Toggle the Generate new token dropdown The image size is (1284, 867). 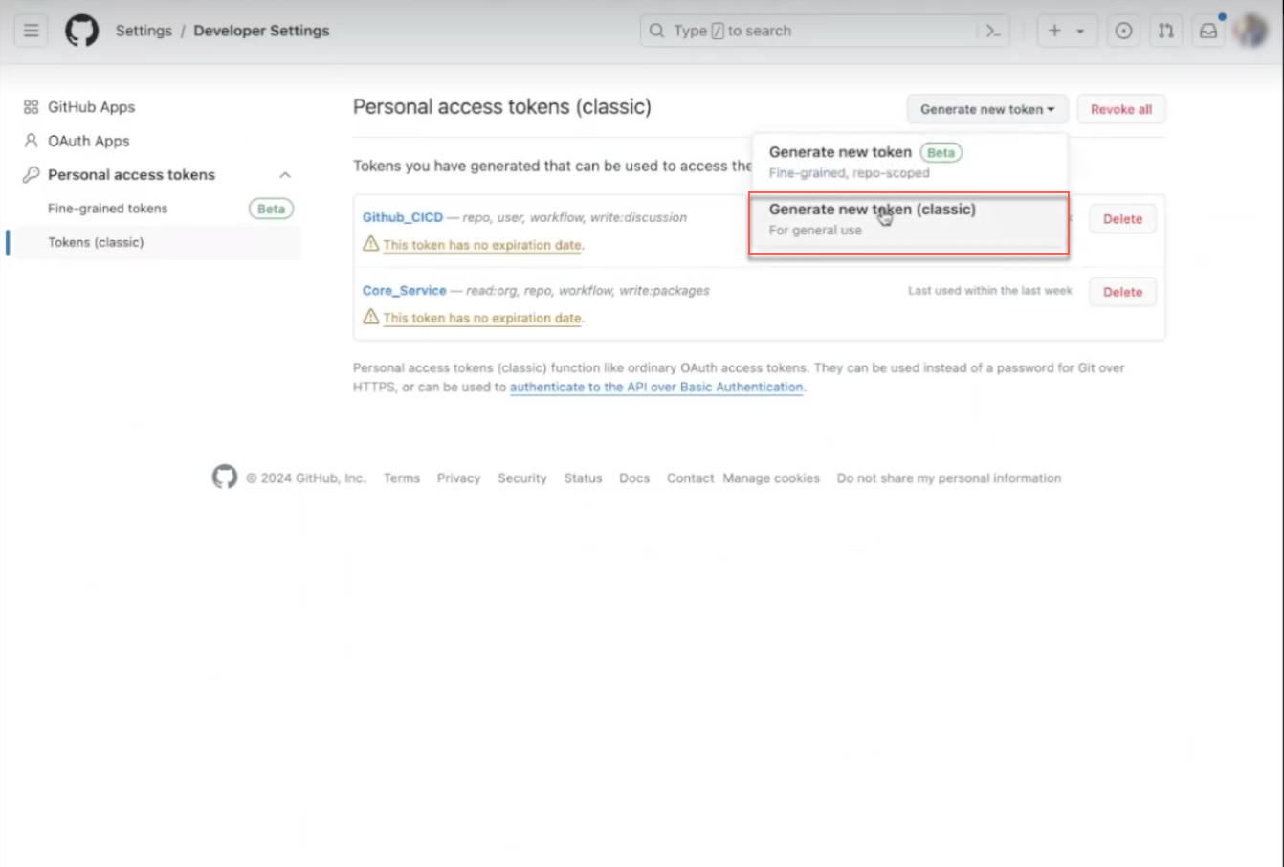pos(986,109)
